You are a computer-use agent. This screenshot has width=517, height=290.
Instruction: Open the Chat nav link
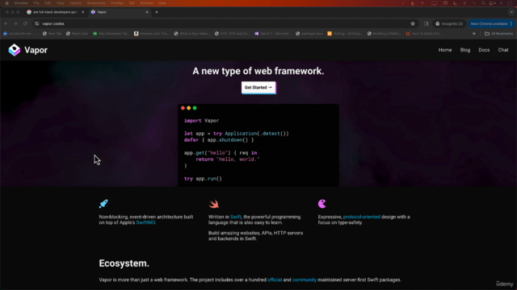(502, 50)
